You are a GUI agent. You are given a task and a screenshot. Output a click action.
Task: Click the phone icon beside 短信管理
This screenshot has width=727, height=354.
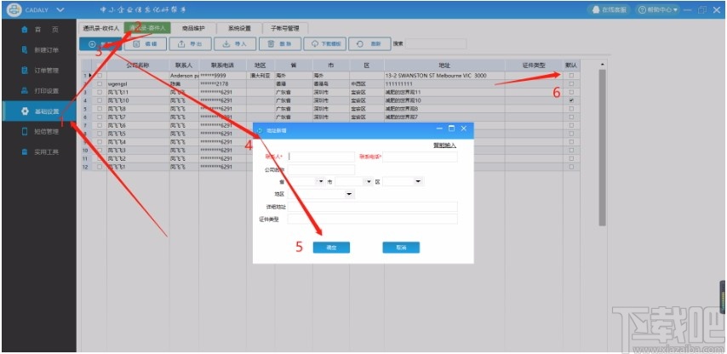tap(25, 132)
